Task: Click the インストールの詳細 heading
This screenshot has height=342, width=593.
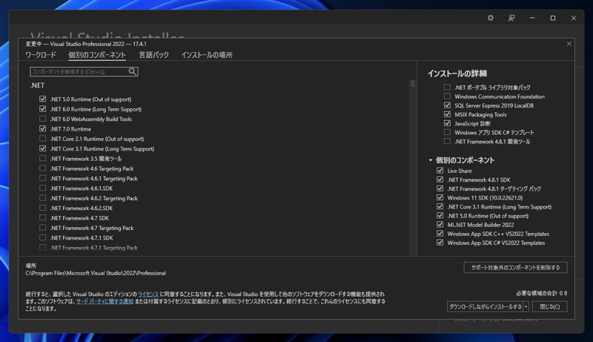Action: pyautogui.click(x=457, y=73)
